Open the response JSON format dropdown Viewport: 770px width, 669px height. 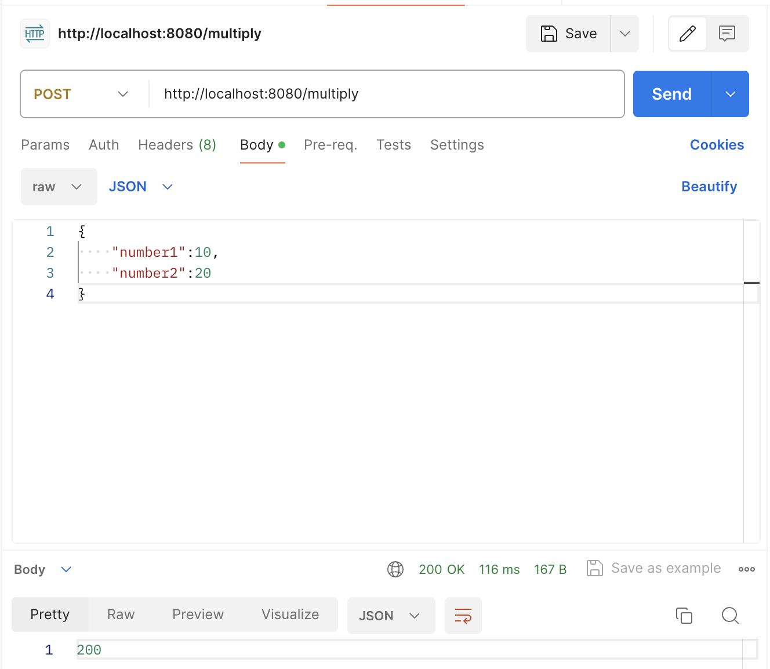point(391,616)
